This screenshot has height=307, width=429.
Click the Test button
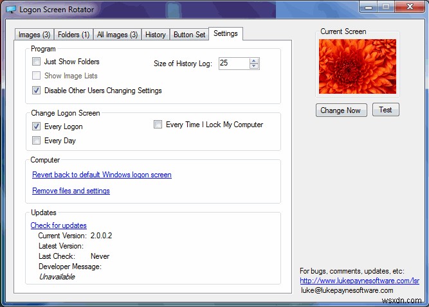tap(386, 110)
